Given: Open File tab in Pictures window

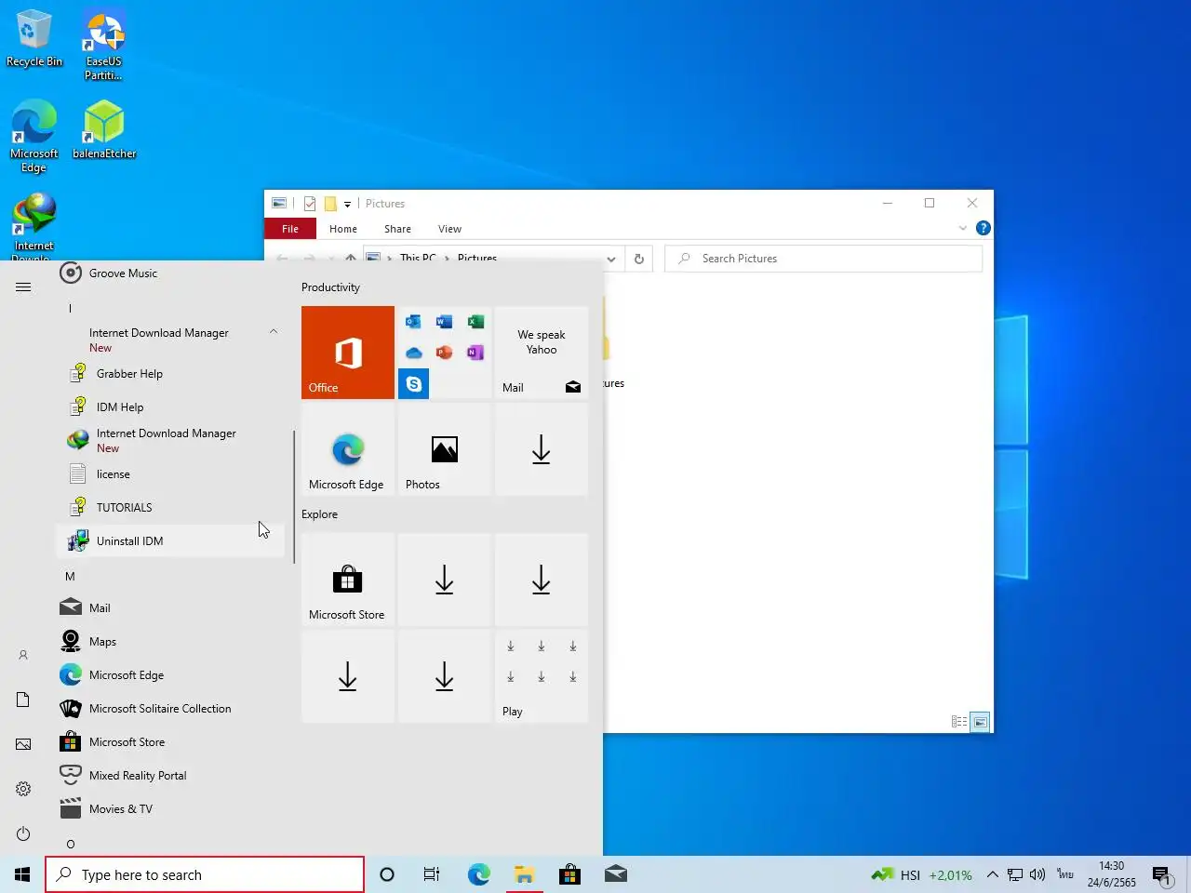Looking at the screenshot, I should (x=290, y=229).
